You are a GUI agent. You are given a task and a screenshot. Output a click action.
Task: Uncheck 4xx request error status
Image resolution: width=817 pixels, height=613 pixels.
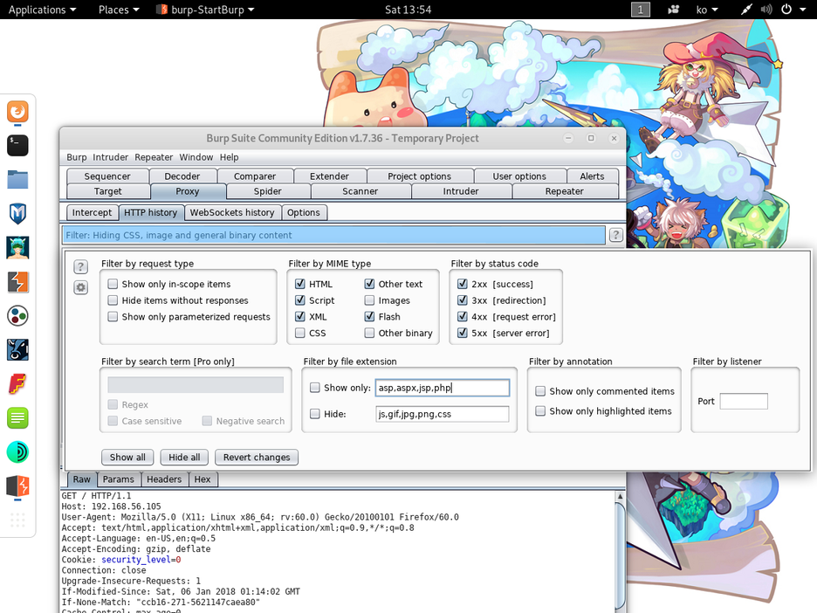click(x=462, y=316)
